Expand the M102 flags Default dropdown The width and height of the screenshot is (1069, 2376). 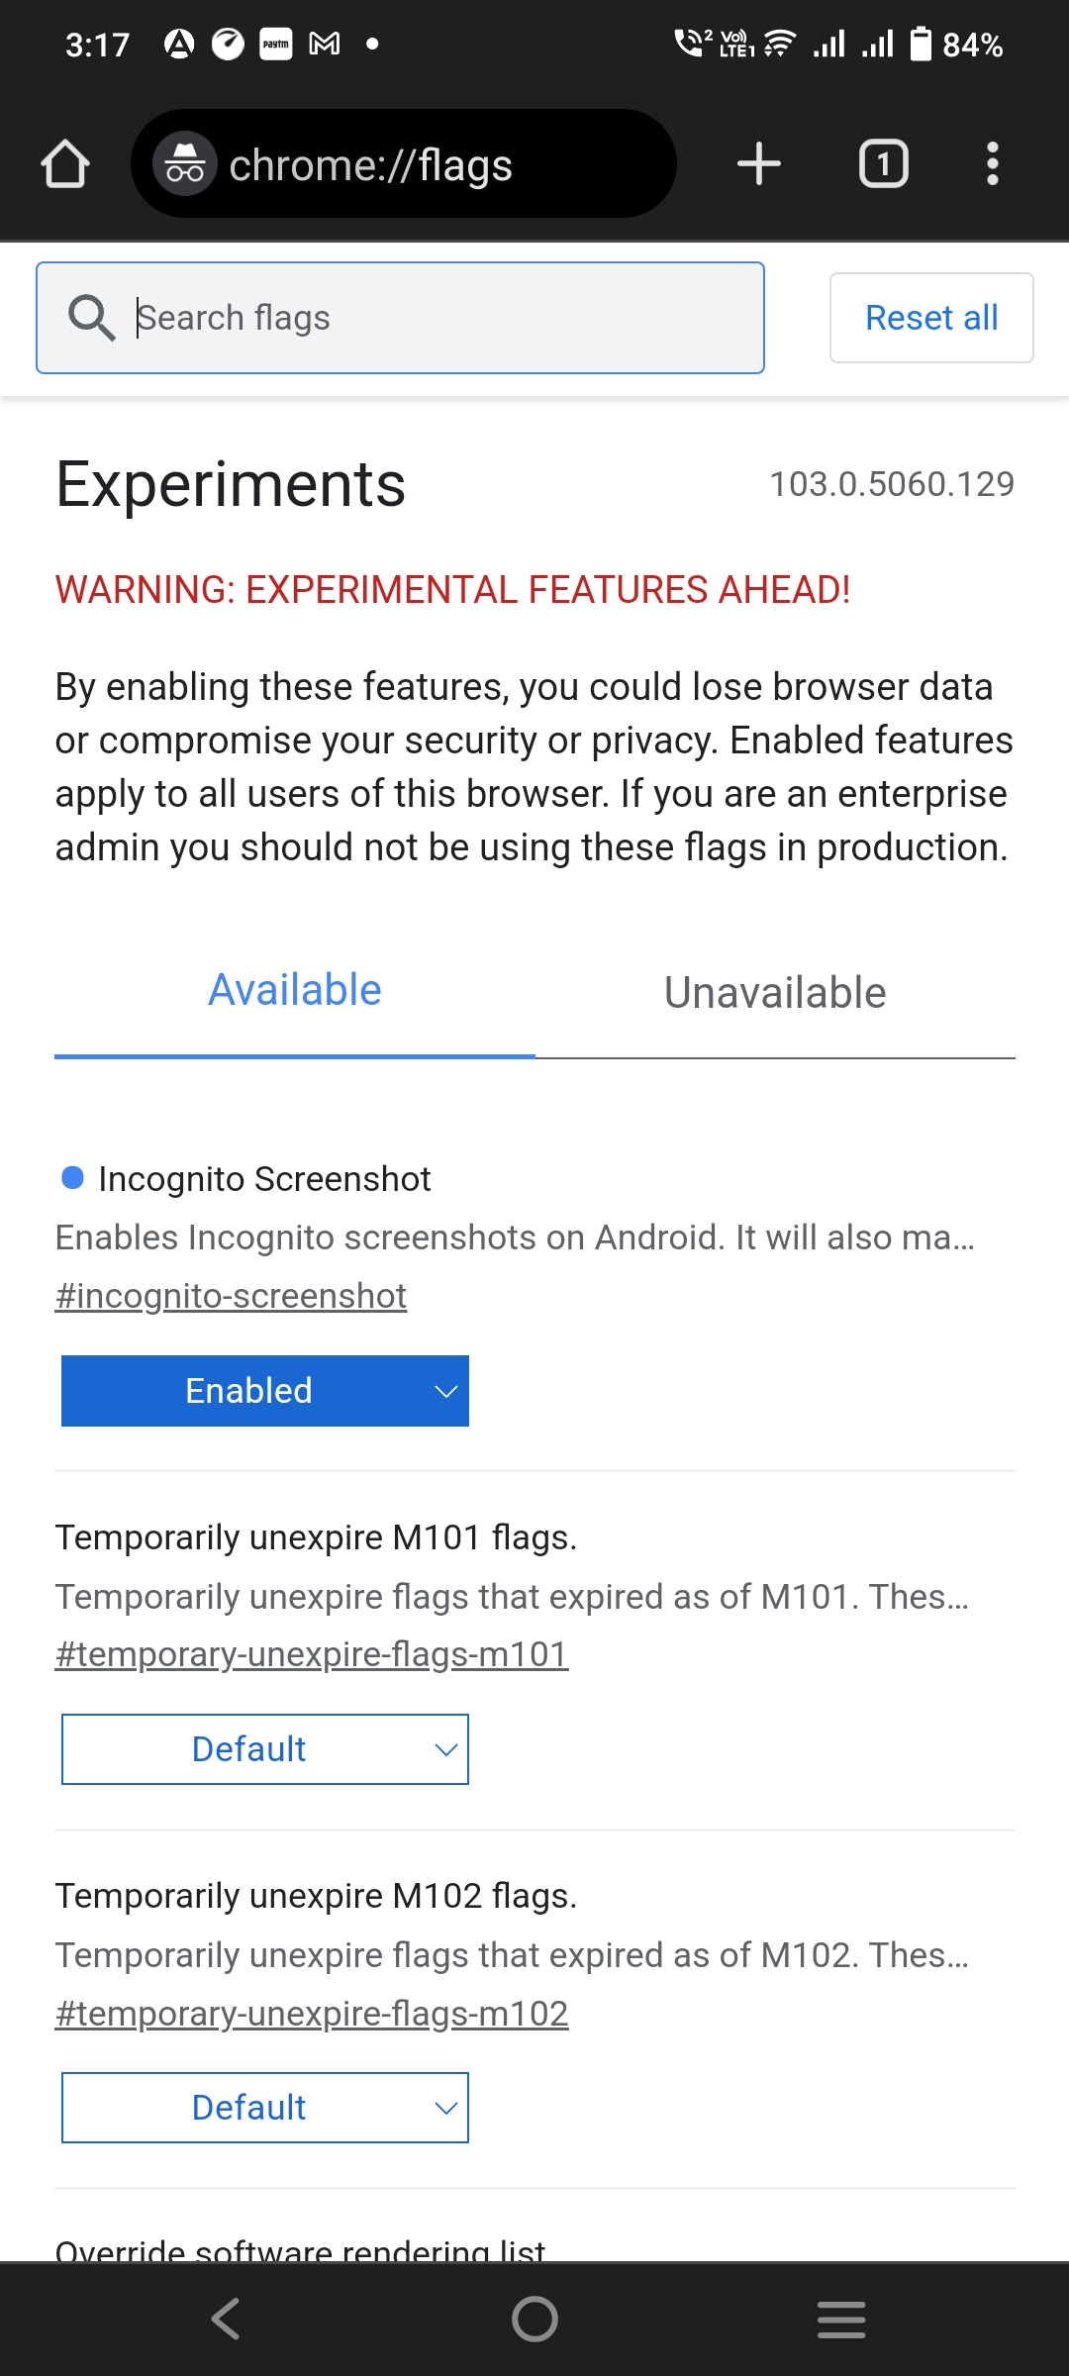tap(265, 2108)
